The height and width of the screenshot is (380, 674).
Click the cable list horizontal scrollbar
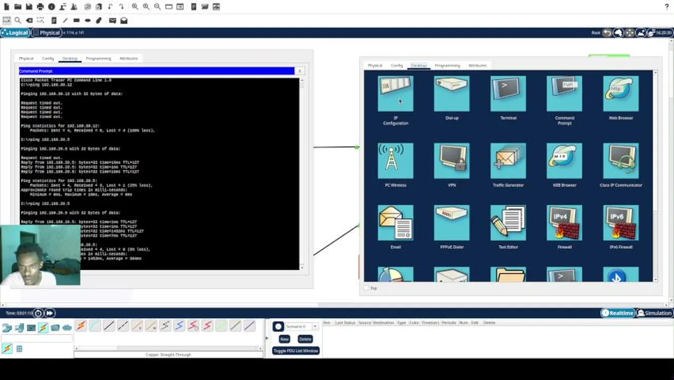(169, 348)
